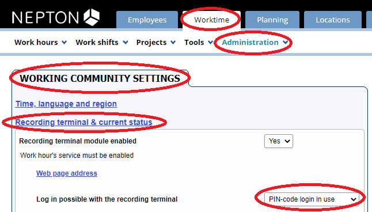Image resolution: width=372 pixels, height=212 pixels.
Task: Switch to the Worktime tab
Action: click(211, 20)
